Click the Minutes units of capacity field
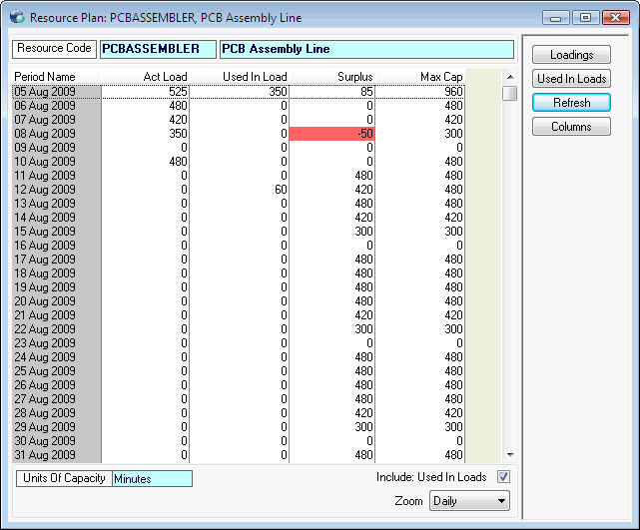 pos(152,479)
